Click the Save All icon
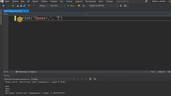The height and width of the screenshot is (96, 171). (24, 6)
